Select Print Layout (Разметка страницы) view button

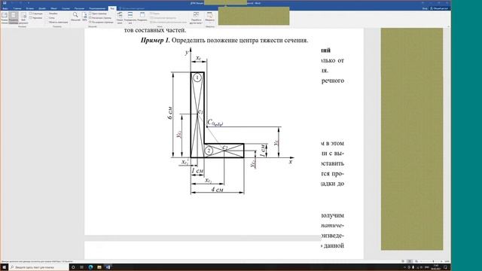click(x=14, y=18)
